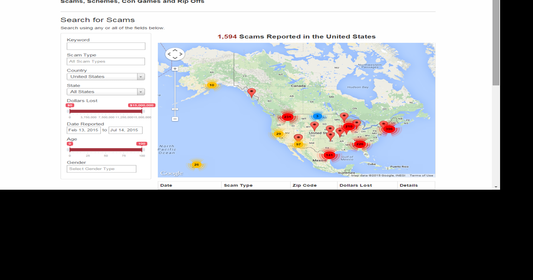Click the end date field Jul 14, 2015

click(x=125, y=130)
